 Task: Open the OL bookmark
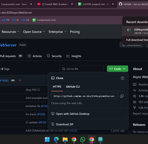click(26, 20)
